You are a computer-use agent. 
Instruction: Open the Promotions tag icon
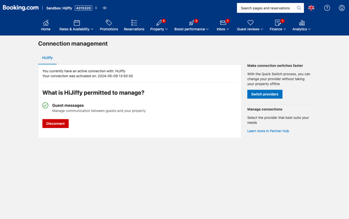pyautogui.click(x=109, y=23)
